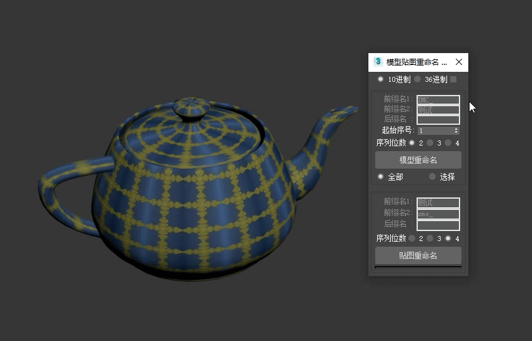Viewport: 532px width, 341px height.
Task: Choose the 全部 radio option
Action: pos(380,177)
